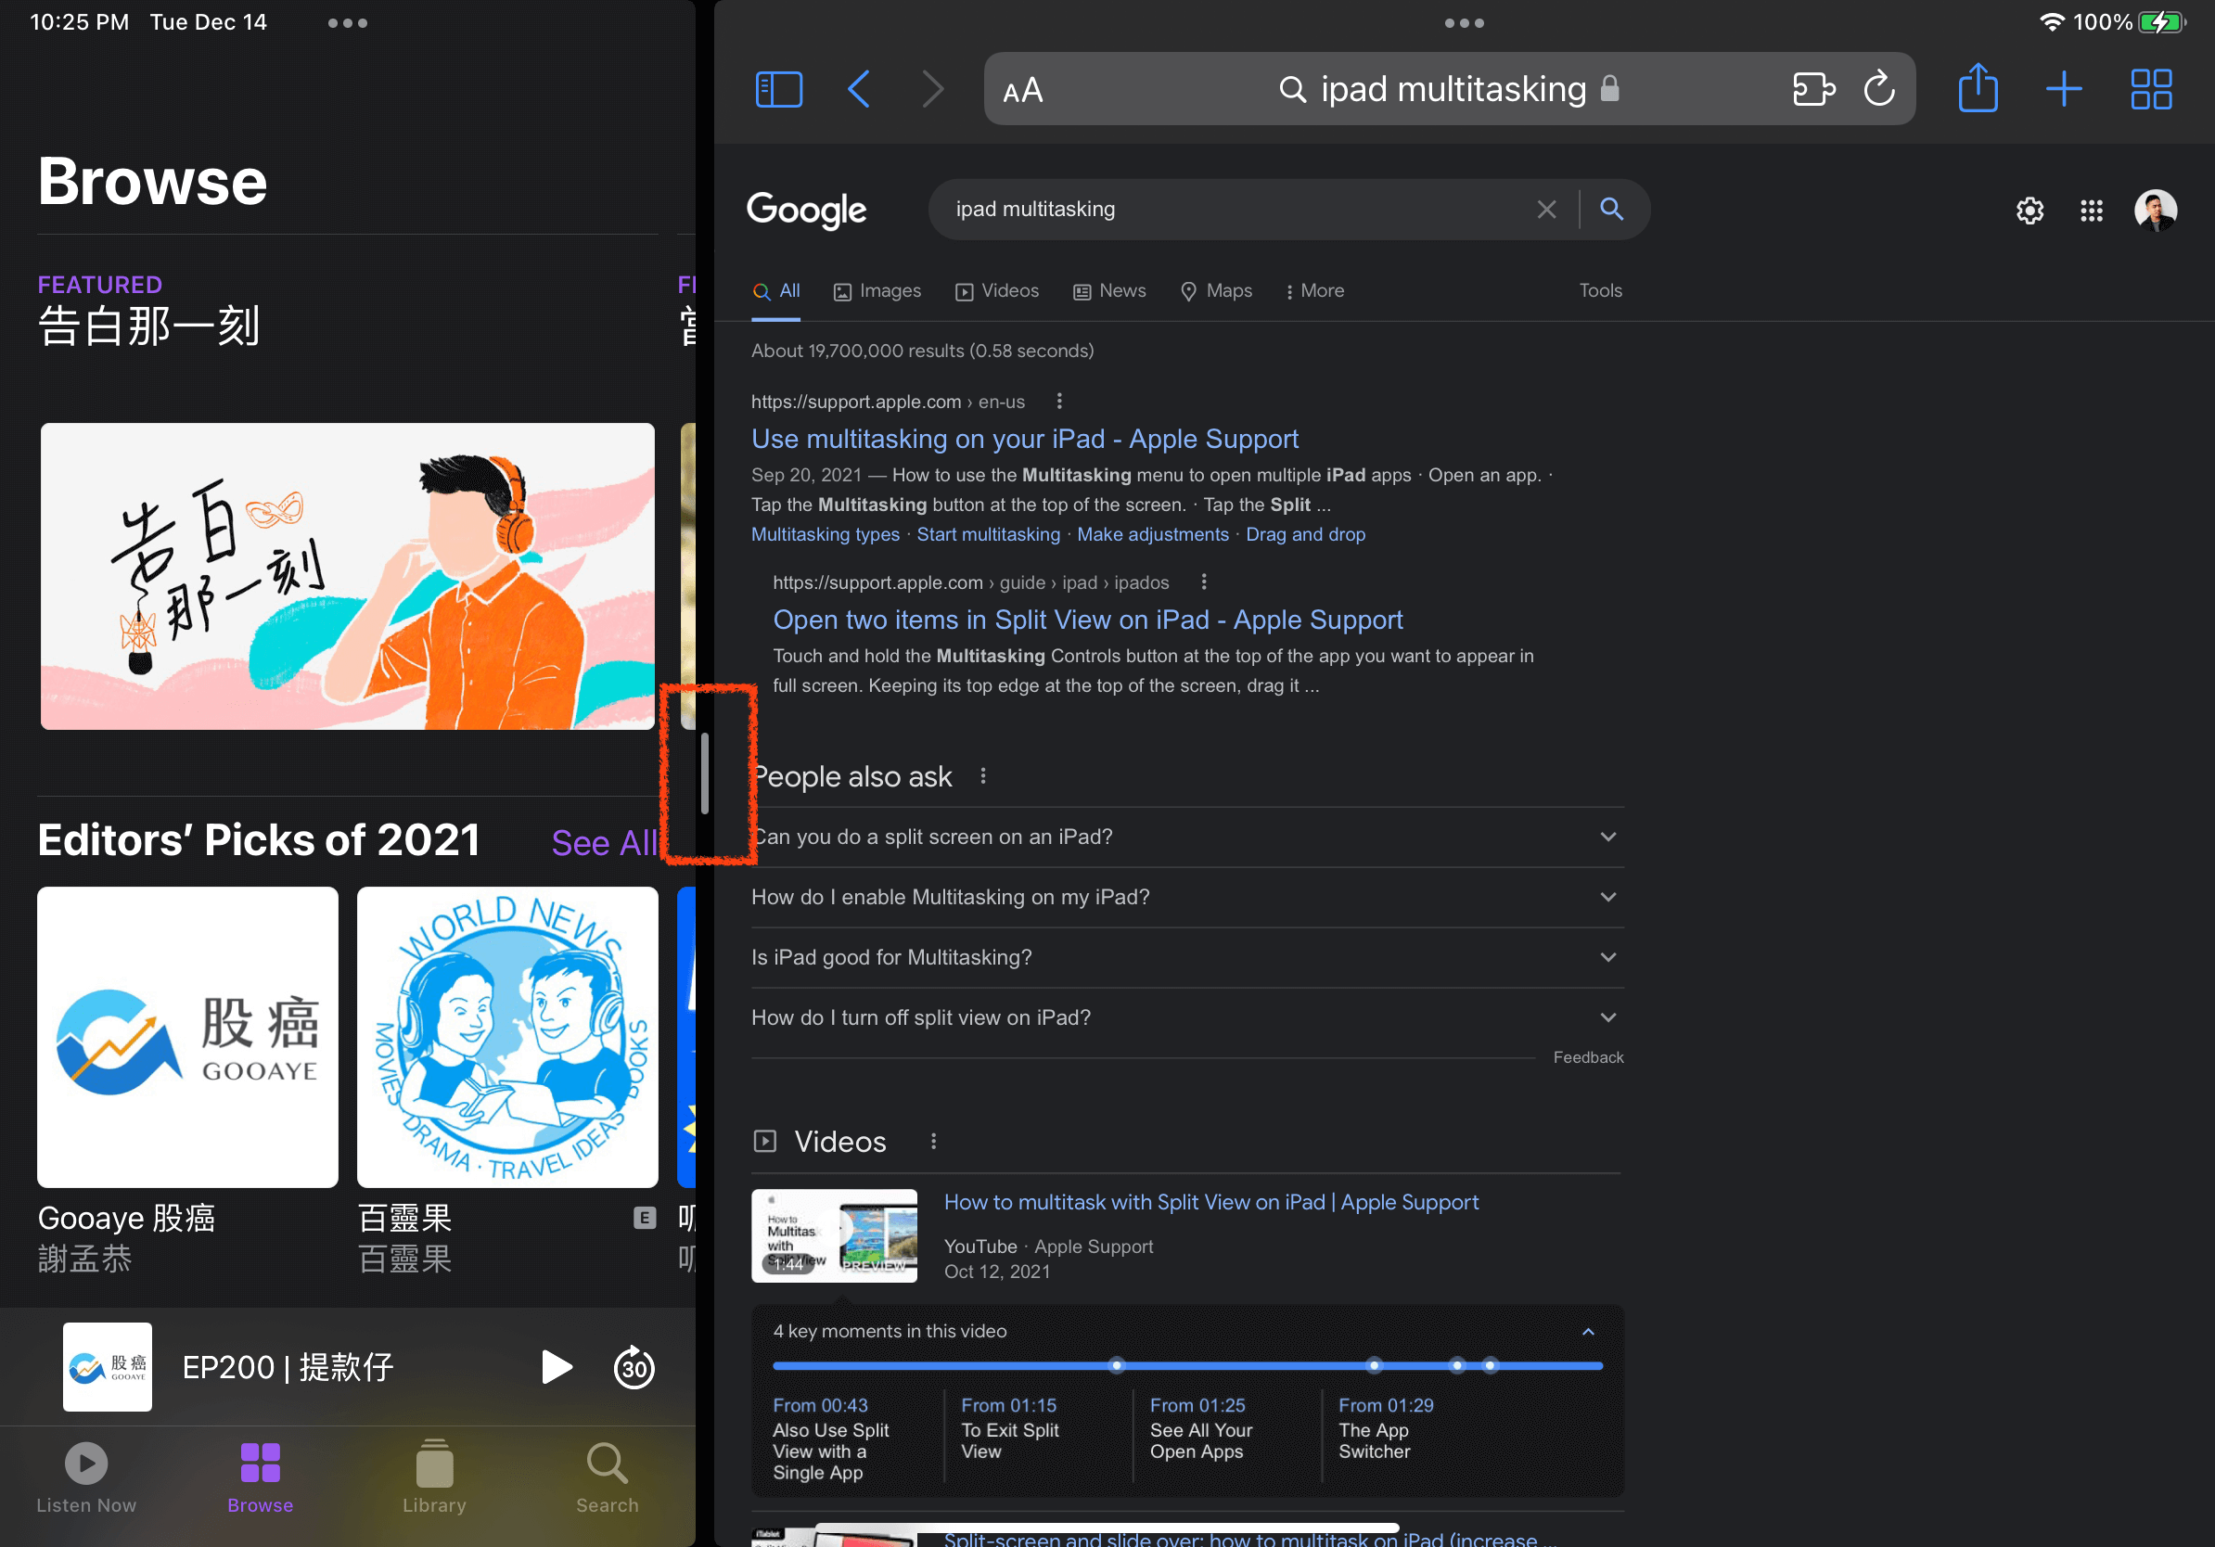Open a new Safari tab

[x=2064, y=89]
